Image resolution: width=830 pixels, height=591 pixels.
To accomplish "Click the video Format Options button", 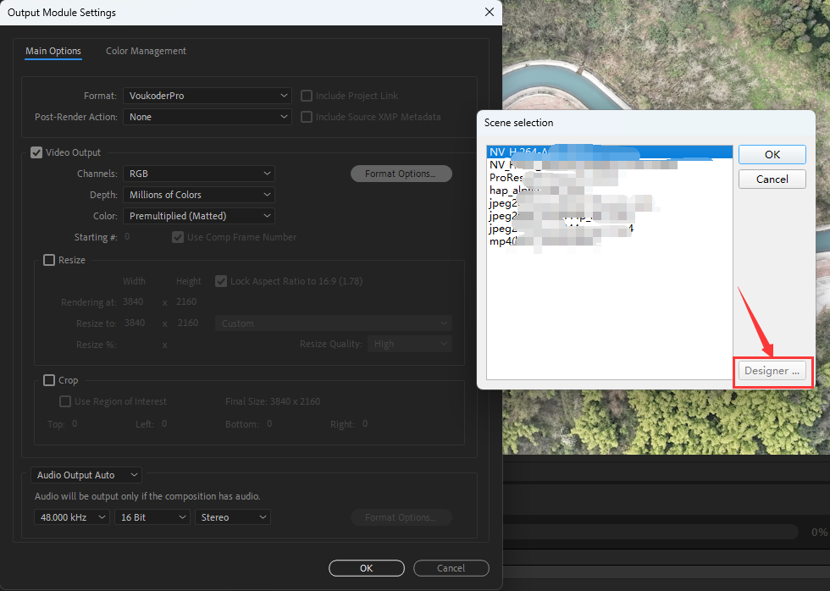I will click(x=401, y=174).
